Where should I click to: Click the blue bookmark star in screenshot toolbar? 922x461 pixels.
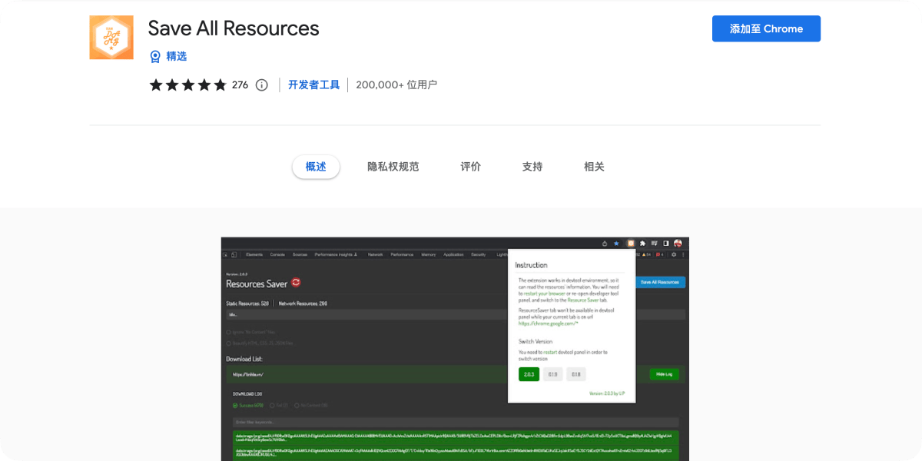[615, 243]
